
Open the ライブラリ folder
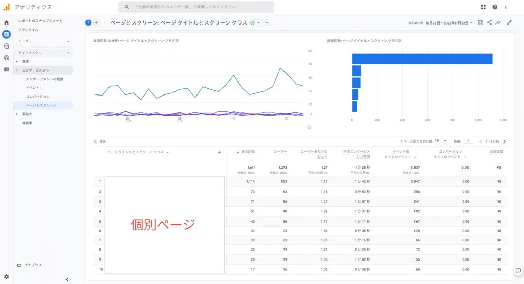pyautogui.click(x=30, y=265)
